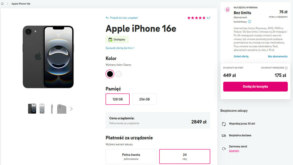The image size is (293, 165).
Task: Open the phone side-view thumbnail
Action: [52, 109]
